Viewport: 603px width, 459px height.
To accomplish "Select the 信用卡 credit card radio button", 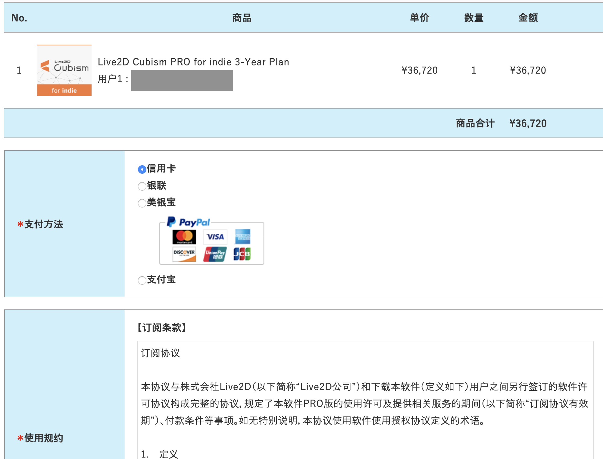I will coord(142,169).
